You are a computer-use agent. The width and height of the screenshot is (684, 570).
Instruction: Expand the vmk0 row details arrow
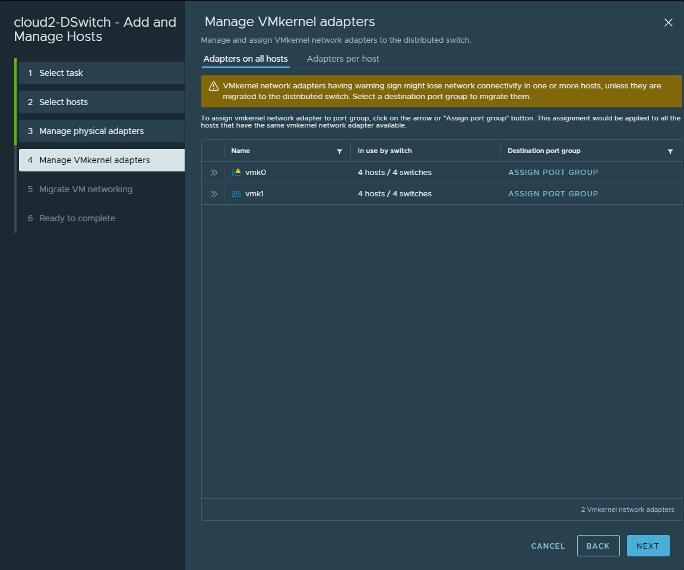point(214,173)
